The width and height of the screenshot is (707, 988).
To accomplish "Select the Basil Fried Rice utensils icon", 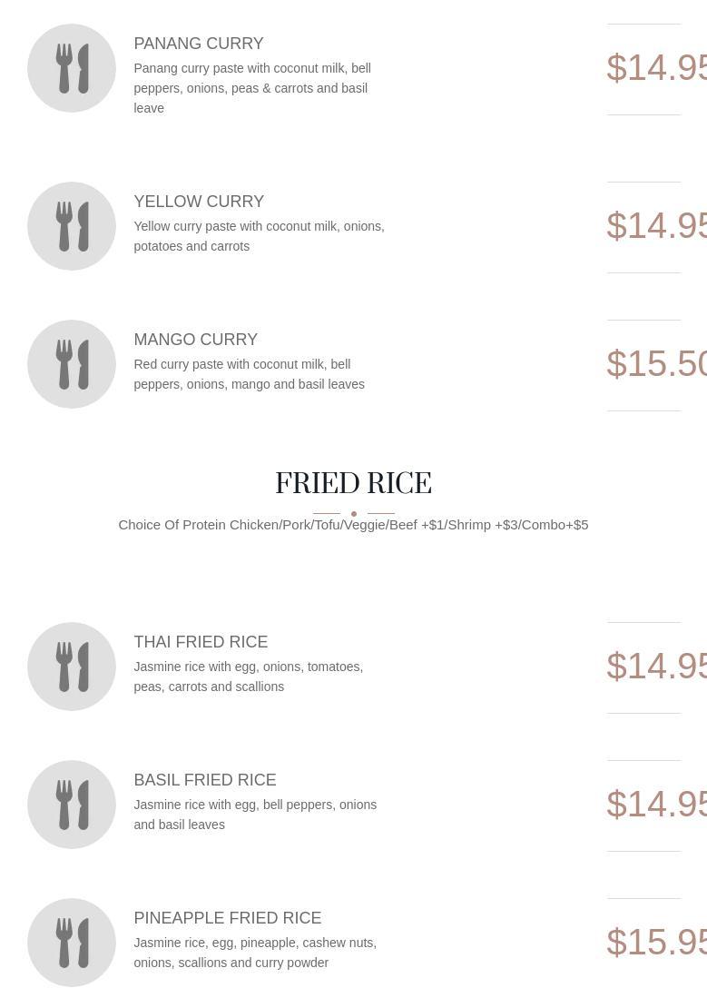I will (72, 805).
